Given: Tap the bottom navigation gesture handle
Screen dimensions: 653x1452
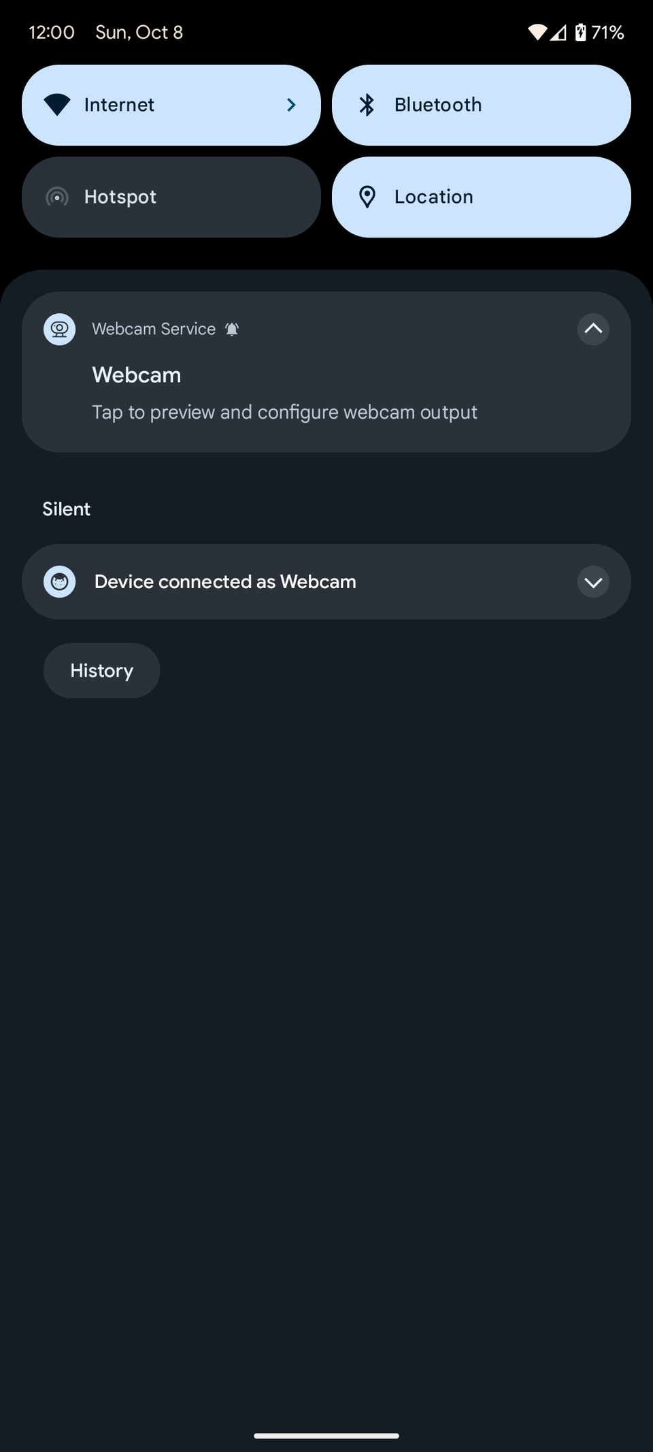Looking at the screenshot, I should click(326, 1436).
